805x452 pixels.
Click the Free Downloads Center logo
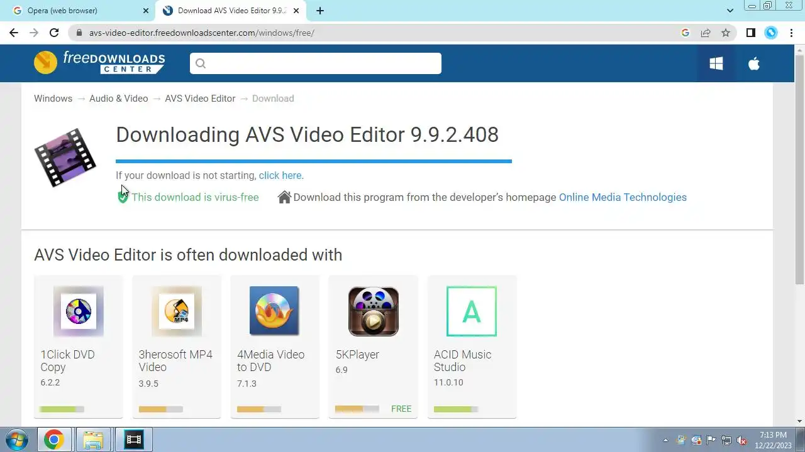(99, 62)
